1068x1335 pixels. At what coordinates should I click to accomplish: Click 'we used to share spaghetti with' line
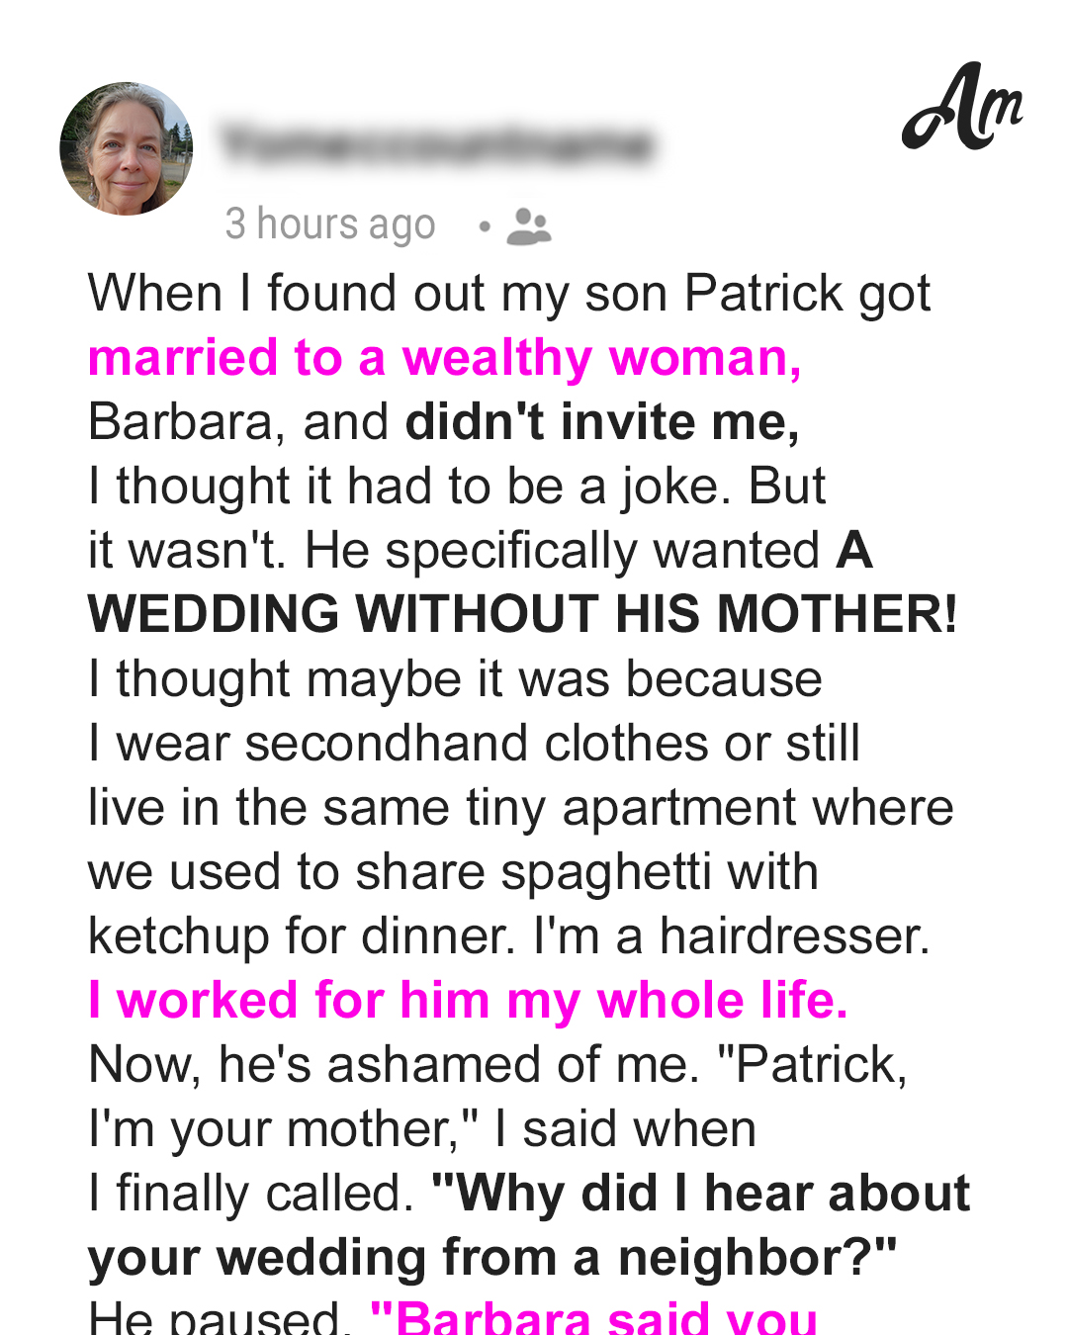pos(453,872)
